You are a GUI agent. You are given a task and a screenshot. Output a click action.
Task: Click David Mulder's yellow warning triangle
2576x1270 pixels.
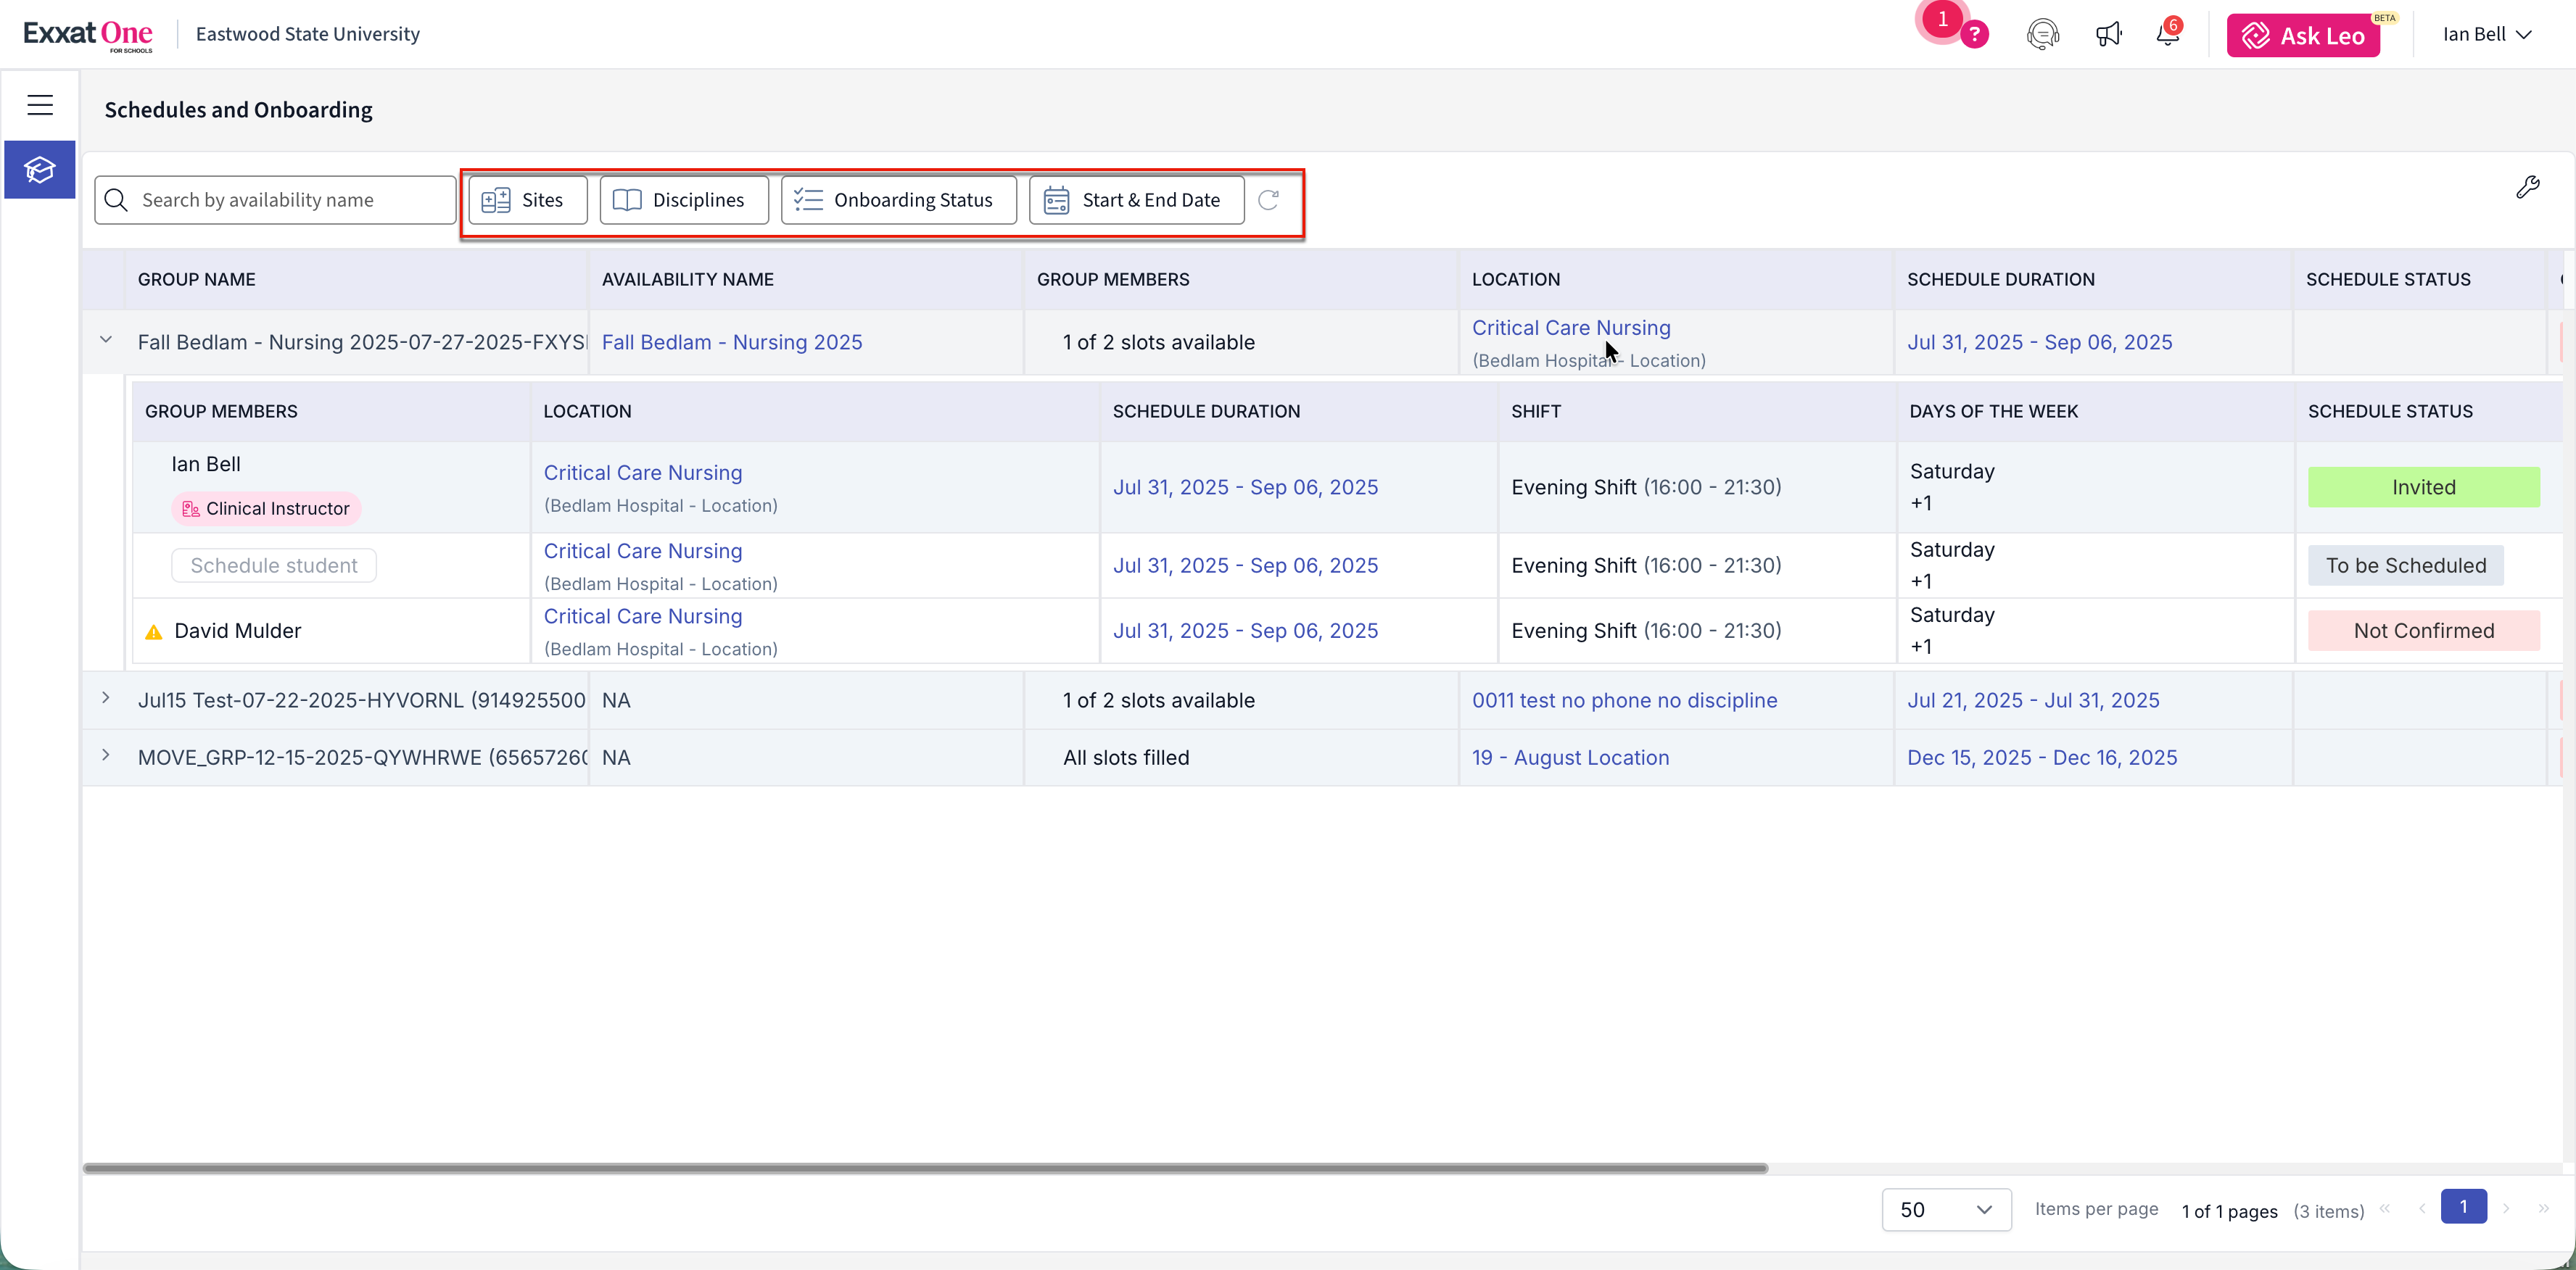pos(154,631)
